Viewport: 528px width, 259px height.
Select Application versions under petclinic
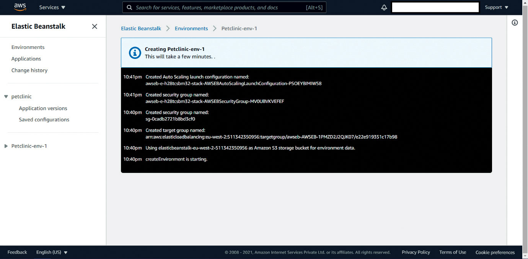pos(43,108)
